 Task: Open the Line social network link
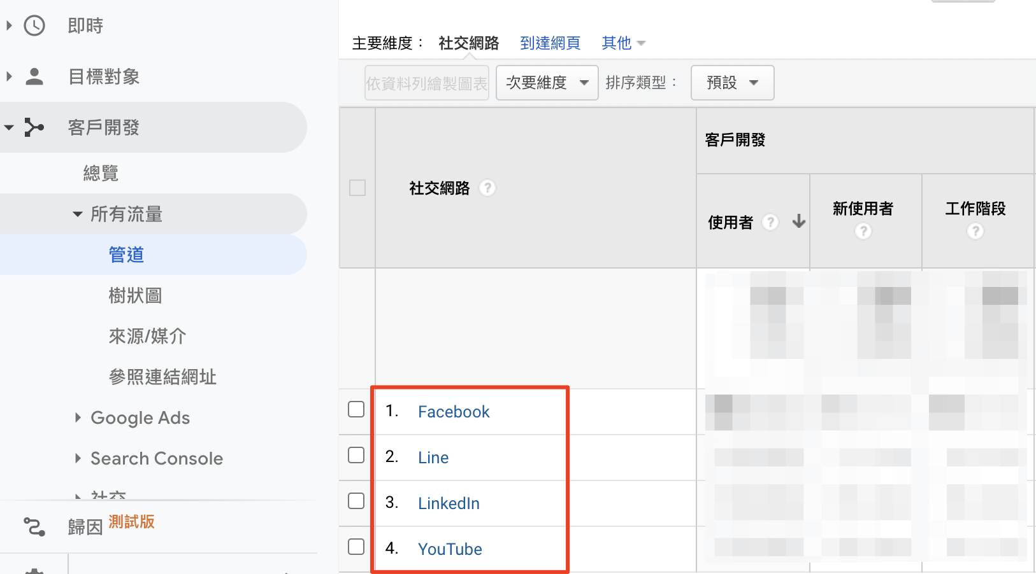tap(433, 458)
